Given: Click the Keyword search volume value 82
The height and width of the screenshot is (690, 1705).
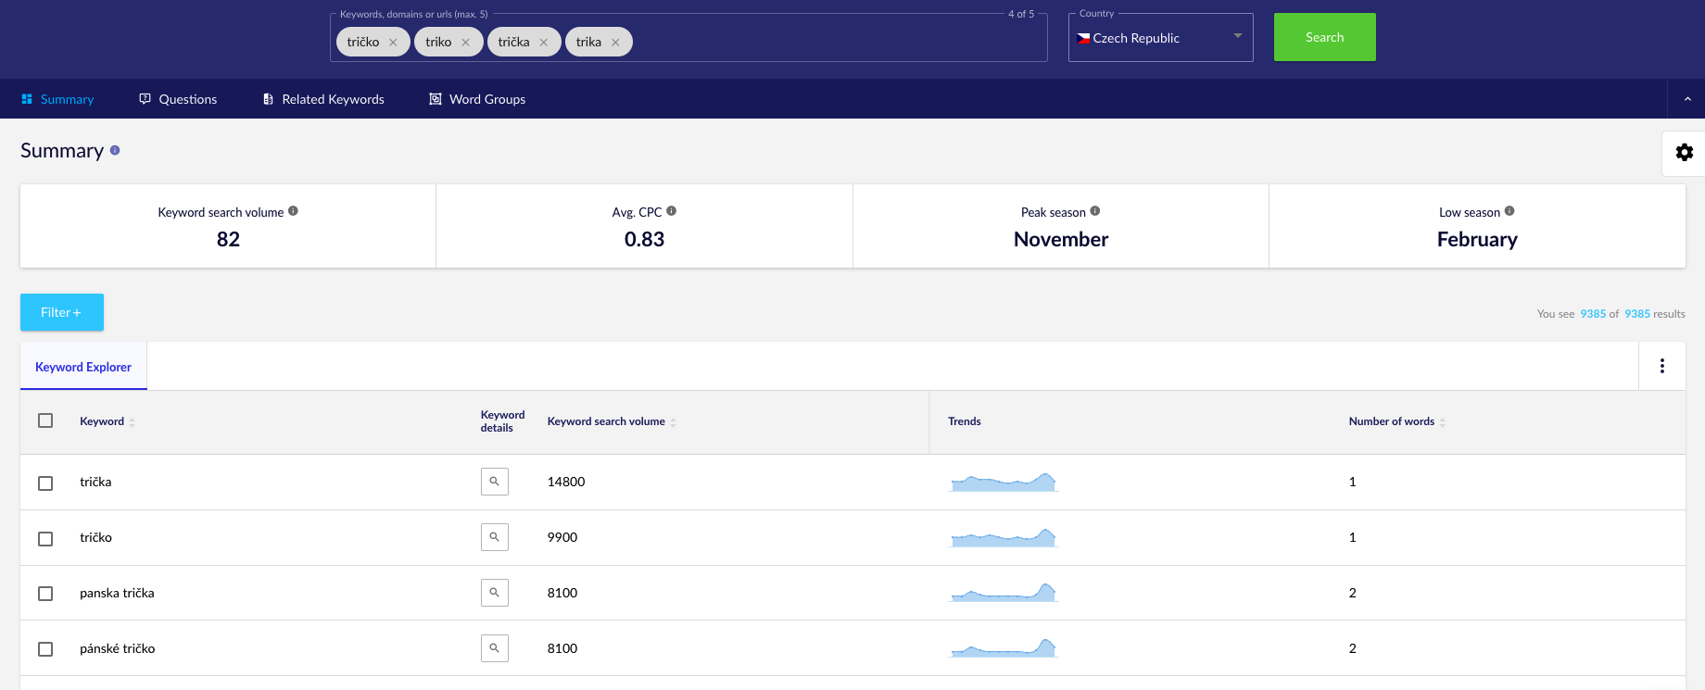Looking at the screenshot, I should pyautogui.click(x=228, y=239).
